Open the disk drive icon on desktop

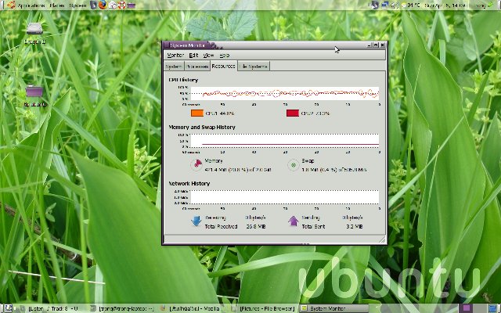pos(34,29)
